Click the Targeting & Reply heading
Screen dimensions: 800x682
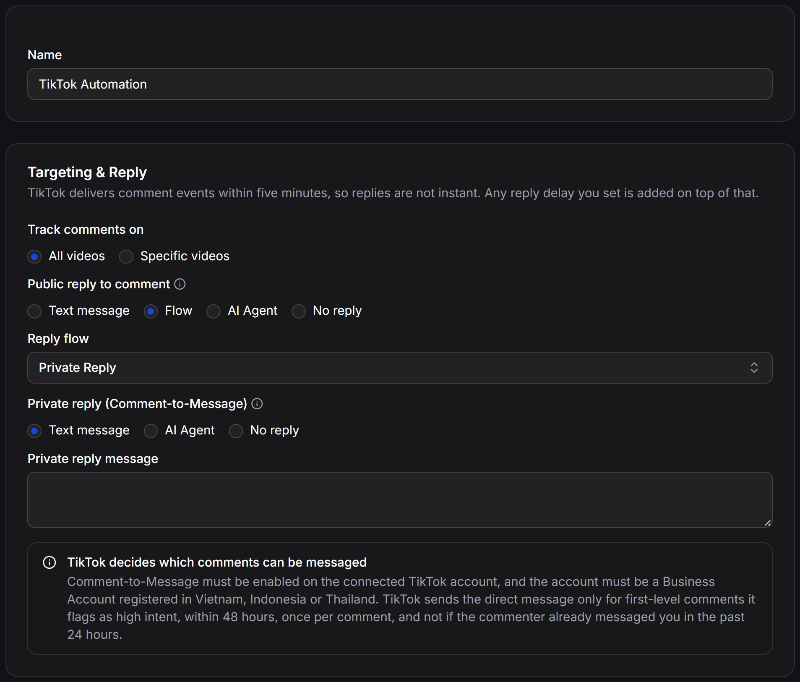[x=87, y=172]
